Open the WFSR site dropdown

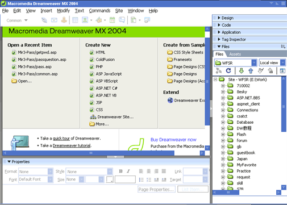point(254,62)
